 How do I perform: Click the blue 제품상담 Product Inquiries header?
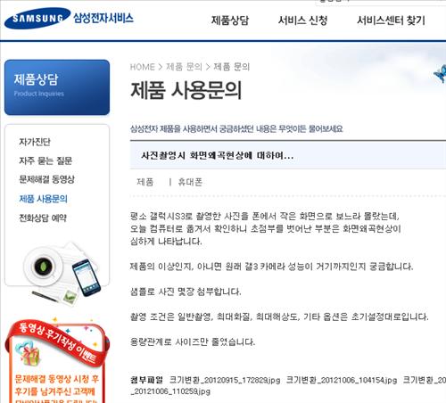[57, 87]
